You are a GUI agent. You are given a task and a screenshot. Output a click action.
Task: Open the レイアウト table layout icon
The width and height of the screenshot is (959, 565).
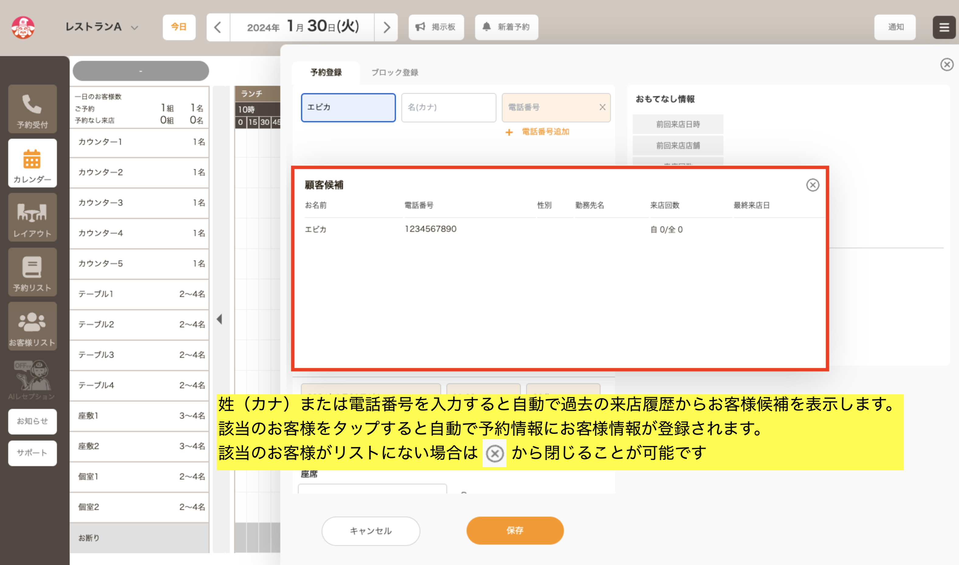tap(32, 218)
